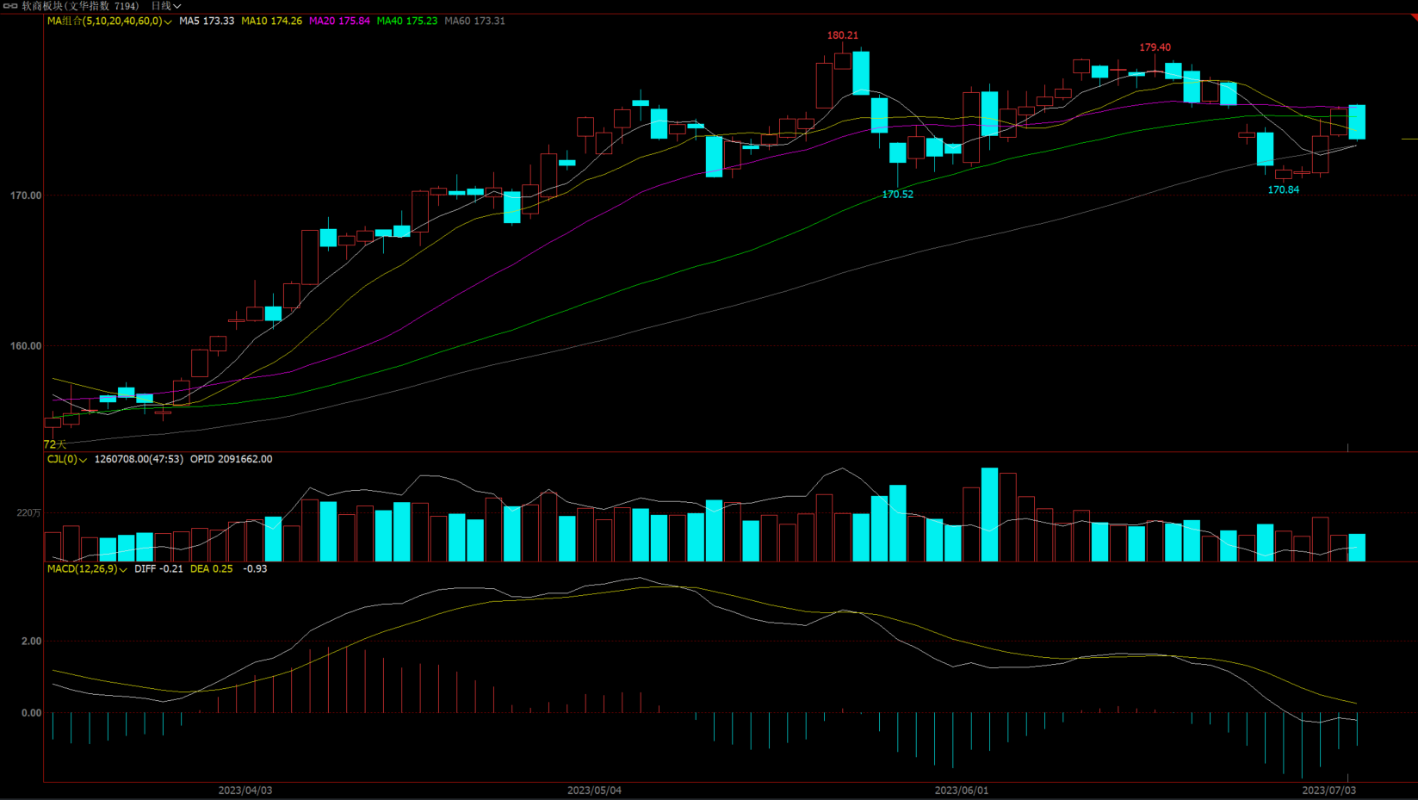1418x800 pixels.
Task: Click the 72天 days label
Action: point(54,444)
